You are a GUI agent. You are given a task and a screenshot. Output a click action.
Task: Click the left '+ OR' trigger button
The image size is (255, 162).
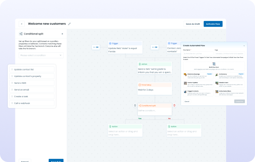tap(96, 47)
